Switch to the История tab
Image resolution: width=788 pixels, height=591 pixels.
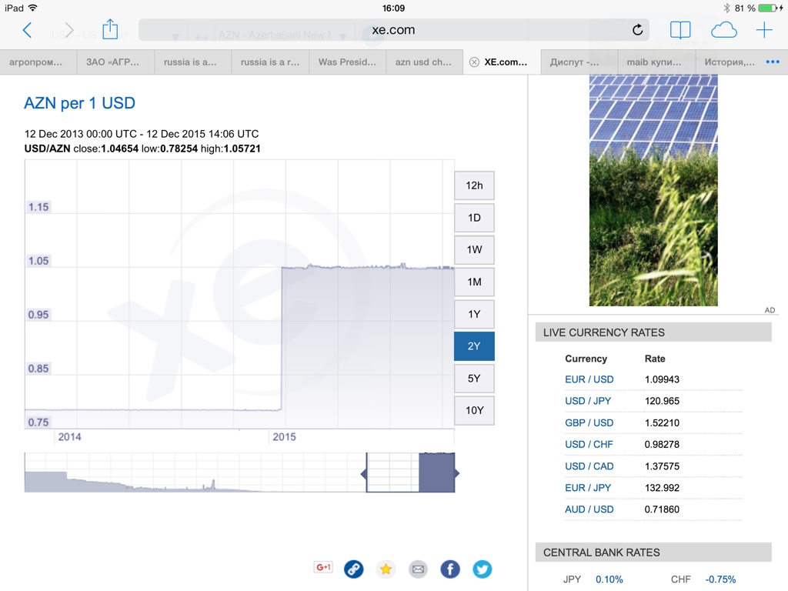[x=730, y=62]
